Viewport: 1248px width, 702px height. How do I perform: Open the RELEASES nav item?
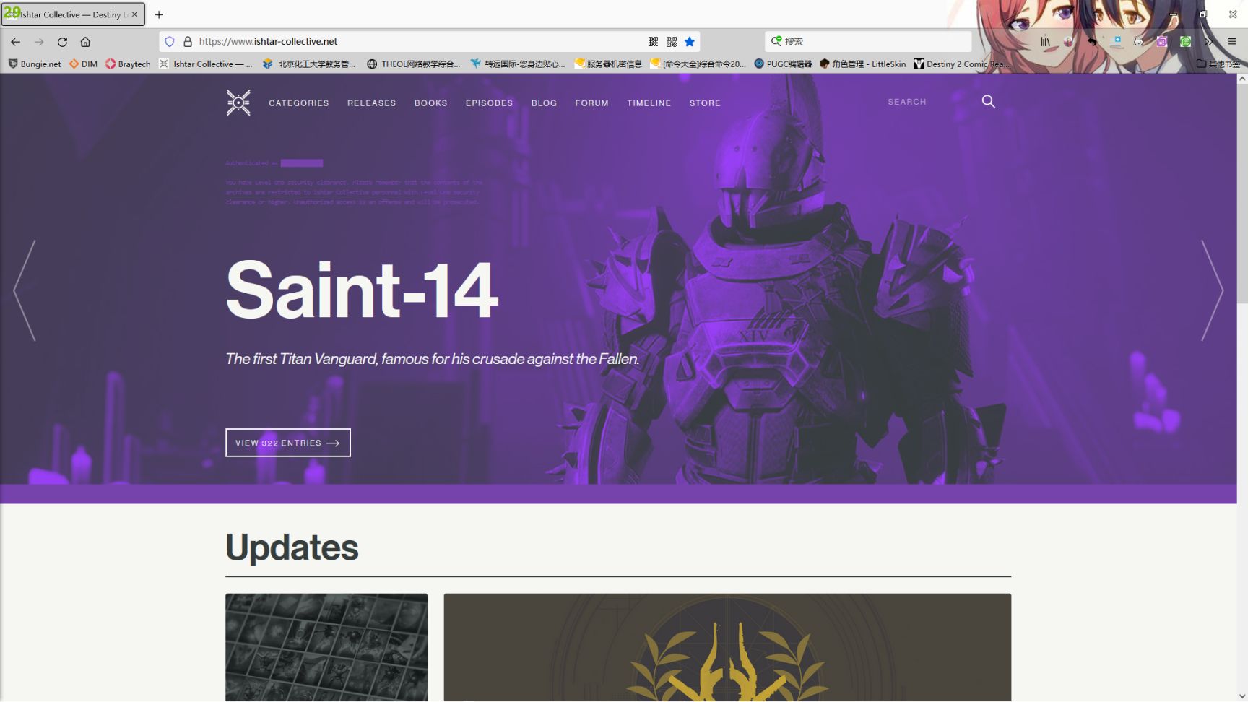click(371, 103)
